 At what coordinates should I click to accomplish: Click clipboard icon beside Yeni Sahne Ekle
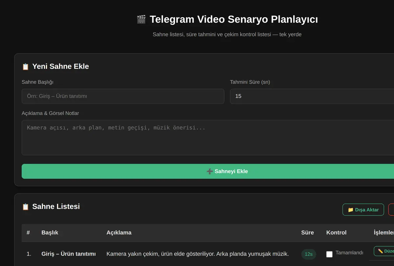click(25, 67)
